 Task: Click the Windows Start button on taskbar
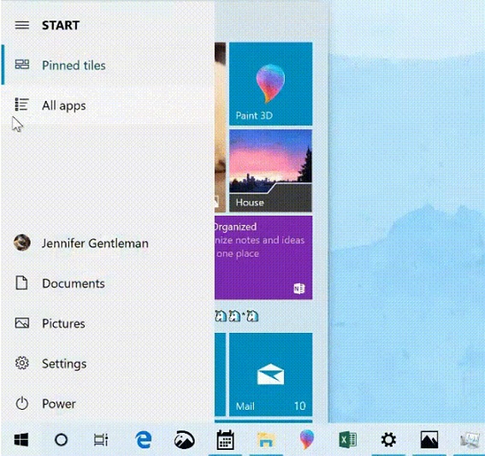(21, 440)
